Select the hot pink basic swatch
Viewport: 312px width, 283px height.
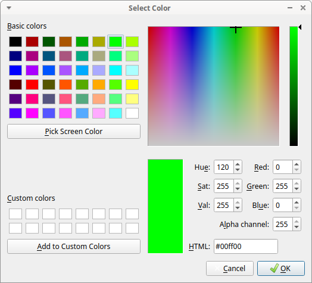[32, 99]
